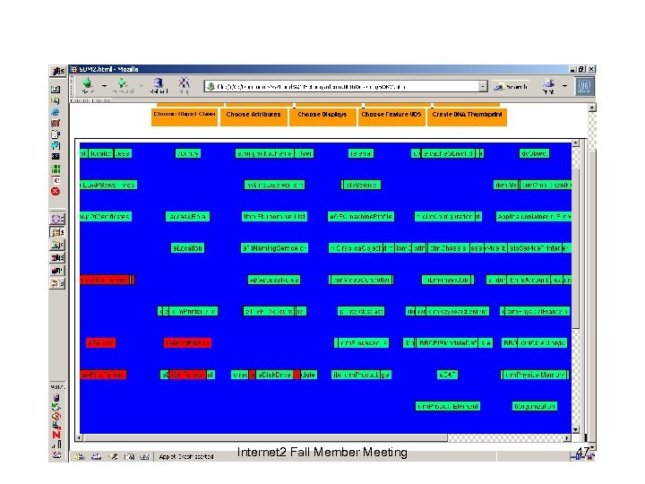The image size is (645, 484).
Task: Click the page scroll-up arrow
Action: point(592,108)
